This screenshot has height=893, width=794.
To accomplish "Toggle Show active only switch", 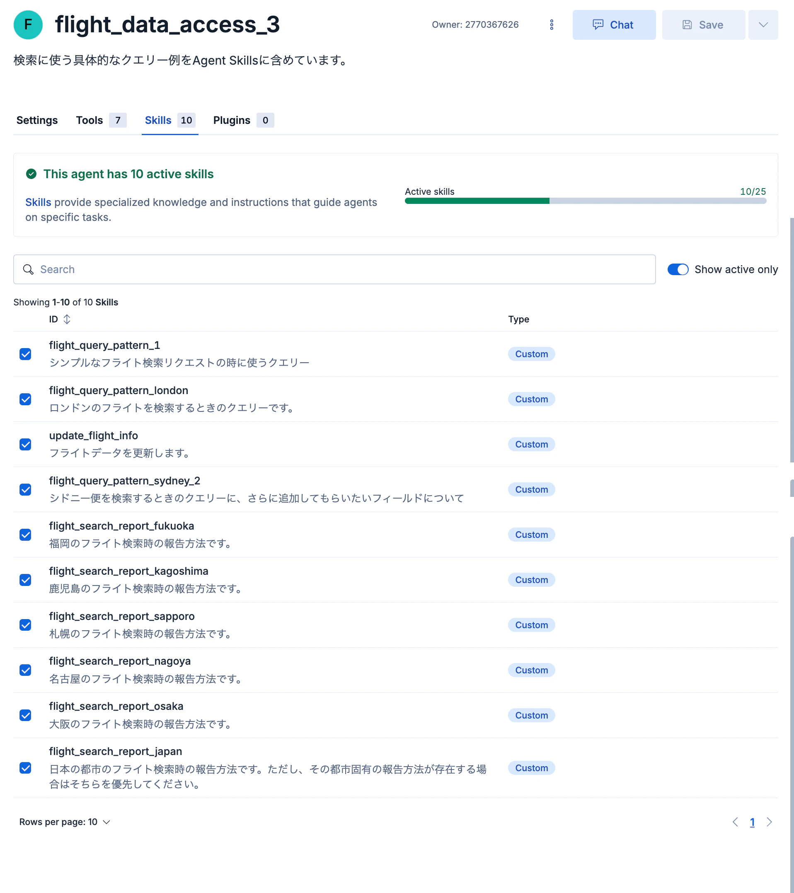I will (x=678, y=270).
